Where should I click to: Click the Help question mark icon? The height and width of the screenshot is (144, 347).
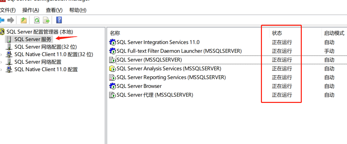[x=59, y=20]
